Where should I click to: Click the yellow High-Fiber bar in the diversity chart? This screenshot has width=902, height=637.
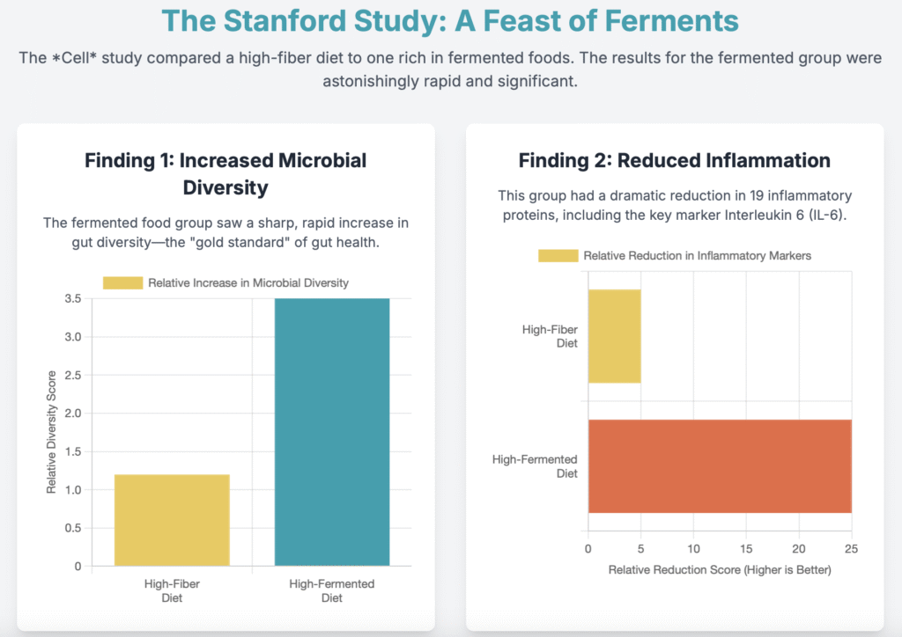click(x=172, y=519)
